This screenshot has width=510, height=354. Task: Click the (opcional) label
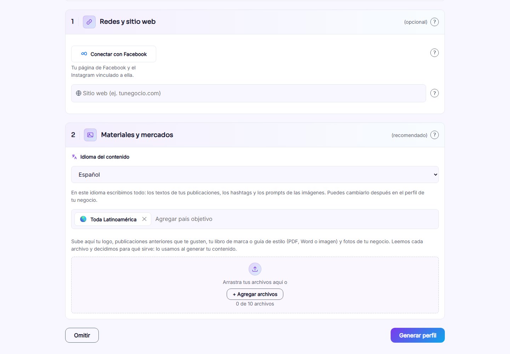(x=416, y=22)
